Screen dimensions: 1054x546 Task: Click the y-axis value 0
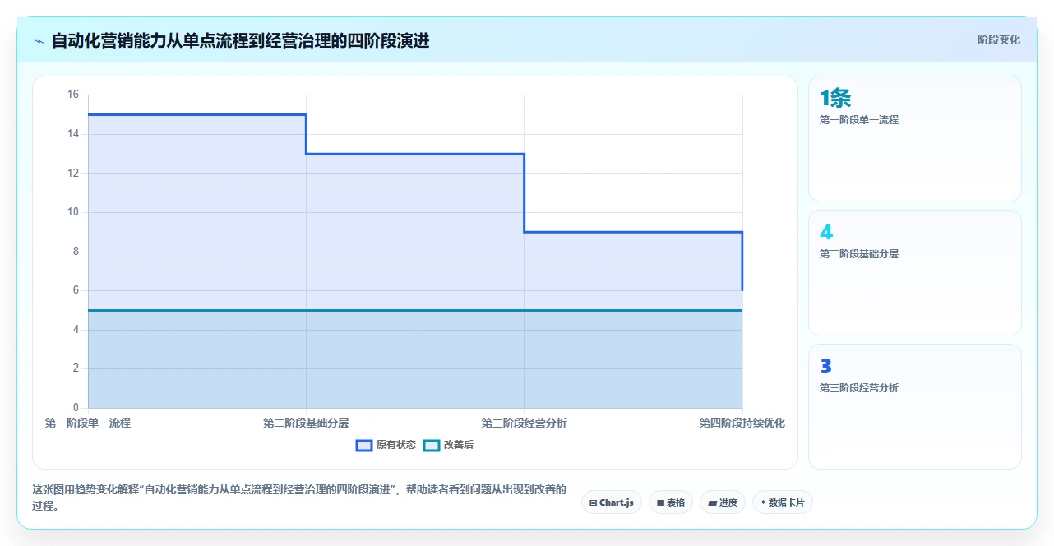[76, 408]
